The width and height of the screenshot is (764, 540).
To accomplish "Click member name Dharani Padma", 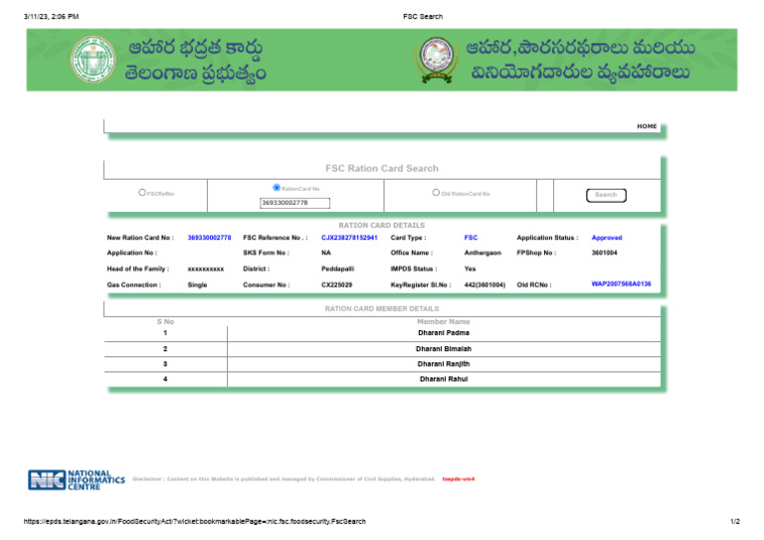I will tap(444, 333).
